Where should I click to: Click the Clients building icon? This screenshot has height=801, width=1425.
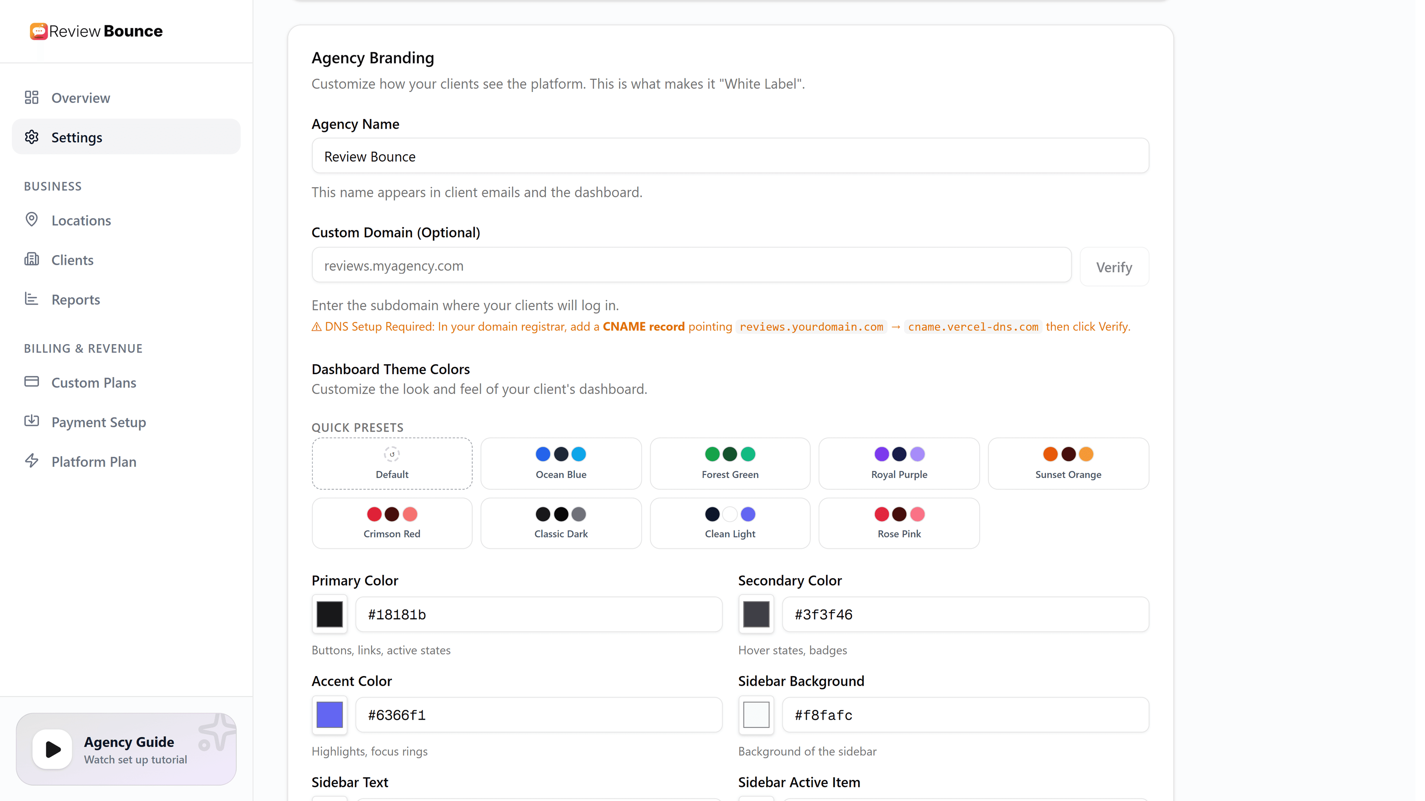point(32,259)
